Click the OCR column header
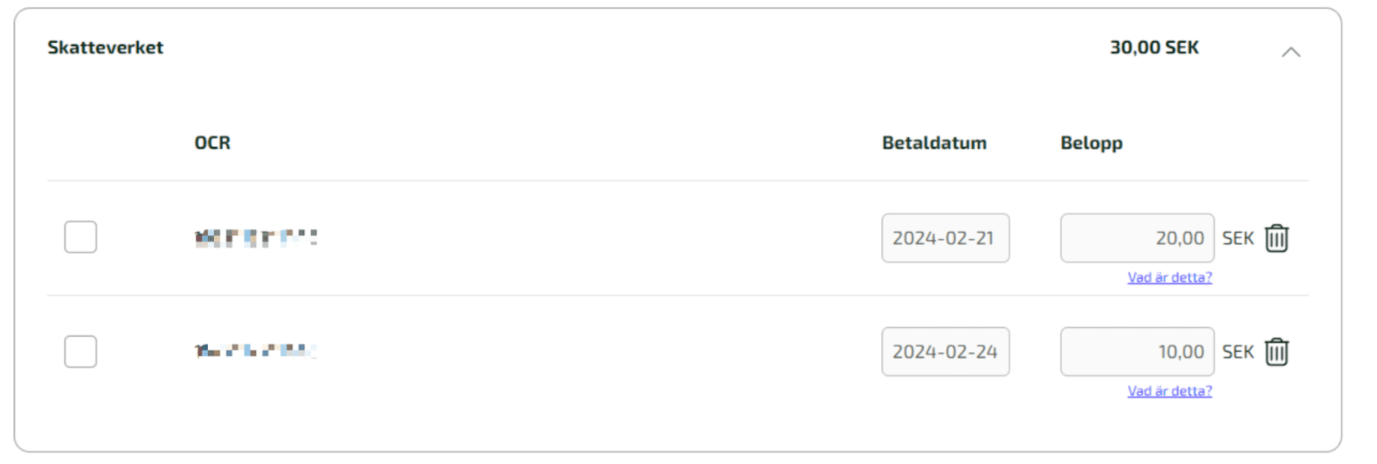Screen dimensions: 1377x464 click(x=212, y=142)
